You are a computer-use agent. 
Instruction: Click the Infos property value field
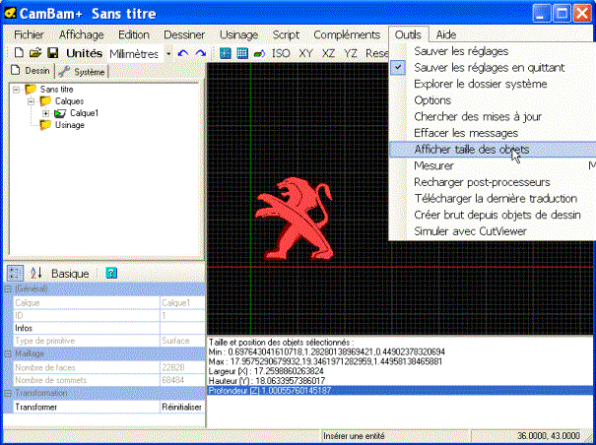(182, 328)
